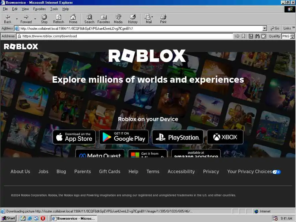Open the Jobs footer link
Image resolution: width=296 pixels, height=222 pixels.
coord(43,171)
